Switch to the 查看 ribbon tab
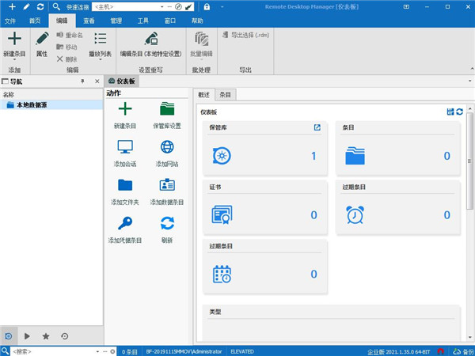Viewport: 475px width, 356px height. click(x=89, y=21)
